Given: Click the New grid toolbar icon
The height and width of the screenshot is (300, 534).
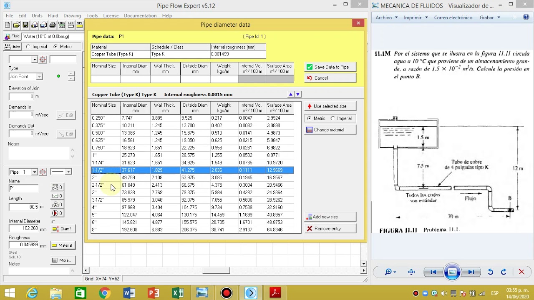Looking at the screenshot, I should point(8,25).
